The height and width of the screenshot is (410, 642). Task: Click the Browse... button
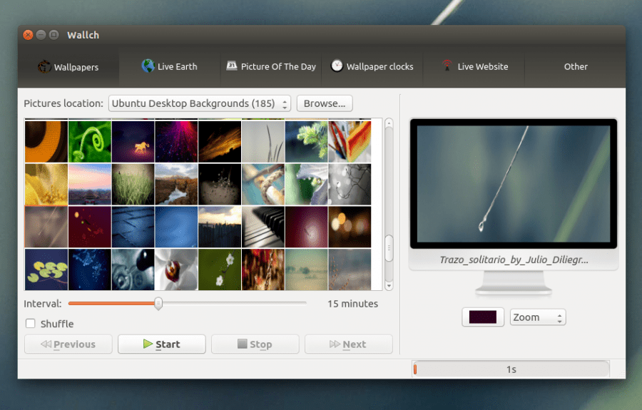(325, 103)
